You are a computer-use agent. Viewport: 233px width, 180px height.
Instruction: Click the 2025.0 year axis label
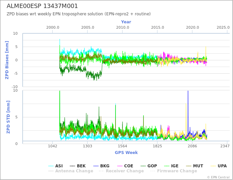point(223,28)
